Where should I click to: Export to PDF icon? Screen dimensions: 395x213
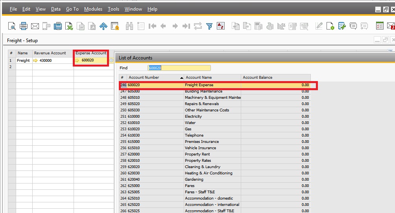pyautogui.click(x=92, y=26)
